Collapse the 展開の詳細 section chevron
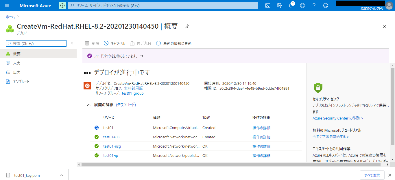Viewport: 395px width, 180px height. pos(89,105)
